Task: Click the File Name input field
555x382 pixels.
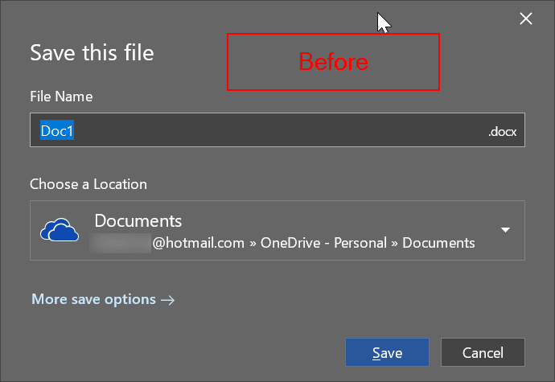Action: click(x=277, y=130)
